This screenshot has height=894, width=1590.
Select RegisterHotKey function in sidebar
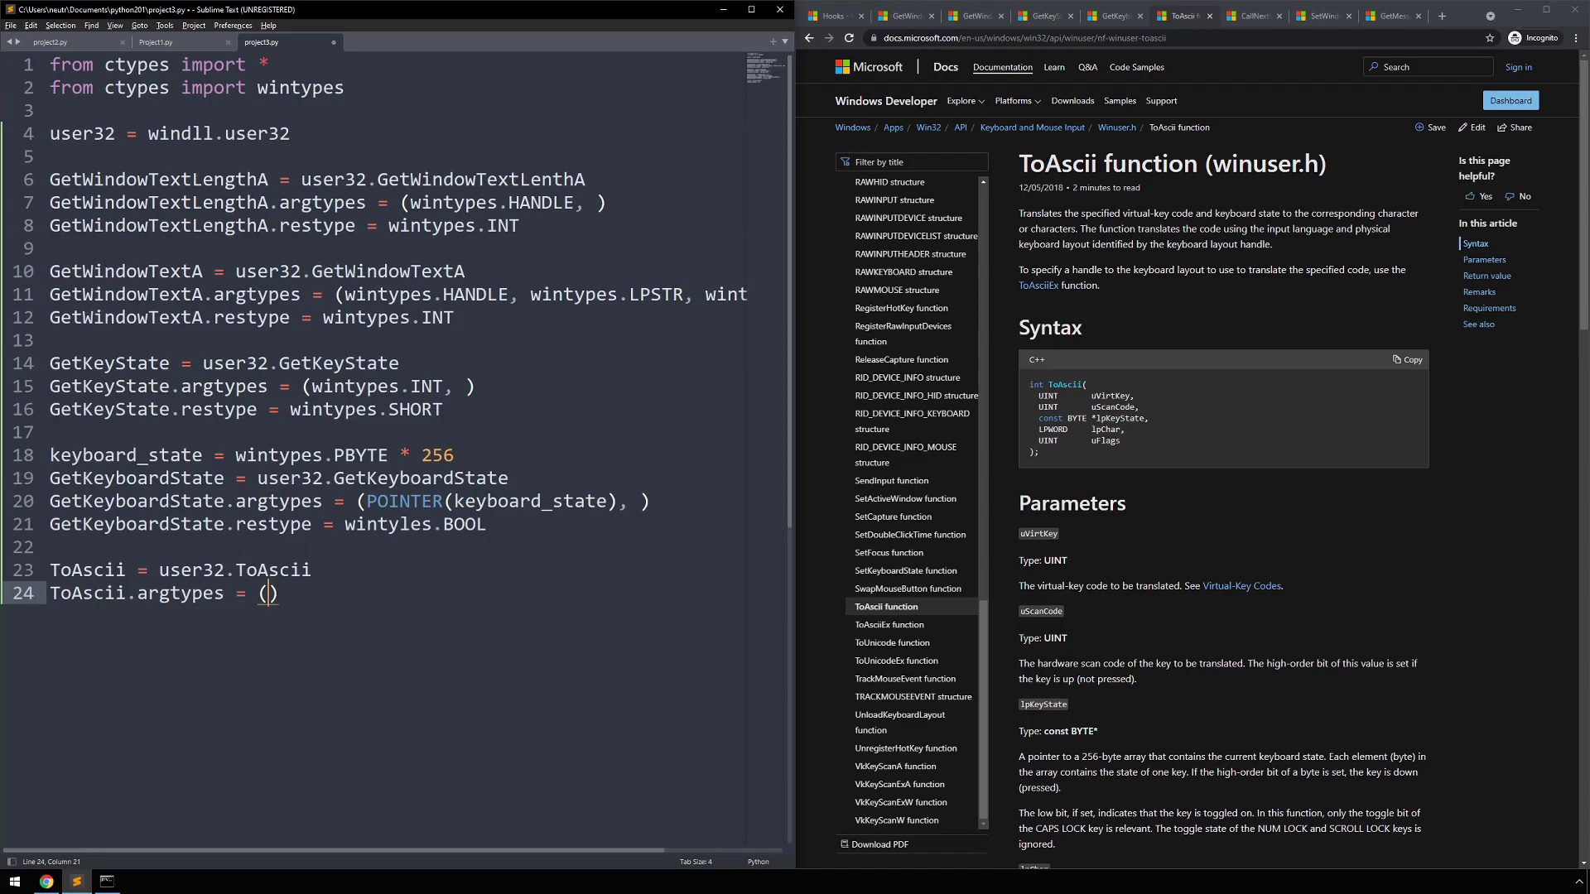(x=901, y=308)
